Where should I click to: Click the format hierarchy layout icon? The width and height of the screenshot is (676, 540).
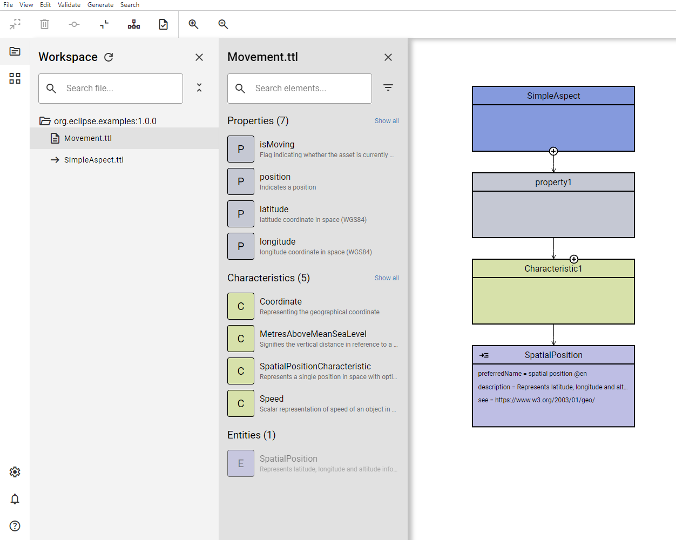[x=134, y=24]
